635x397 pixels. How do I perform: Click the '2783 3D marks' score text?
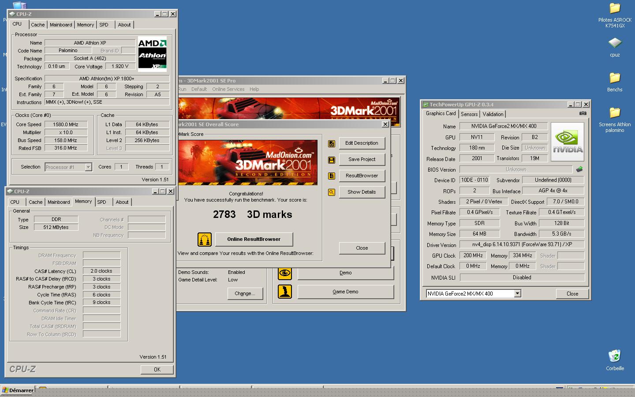pos(252,215)
